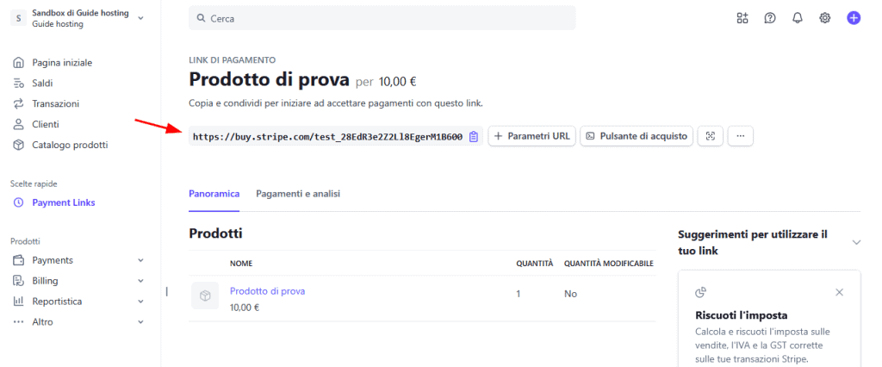
Task: Click the Prodotti section heading
Action: point(216,233)
